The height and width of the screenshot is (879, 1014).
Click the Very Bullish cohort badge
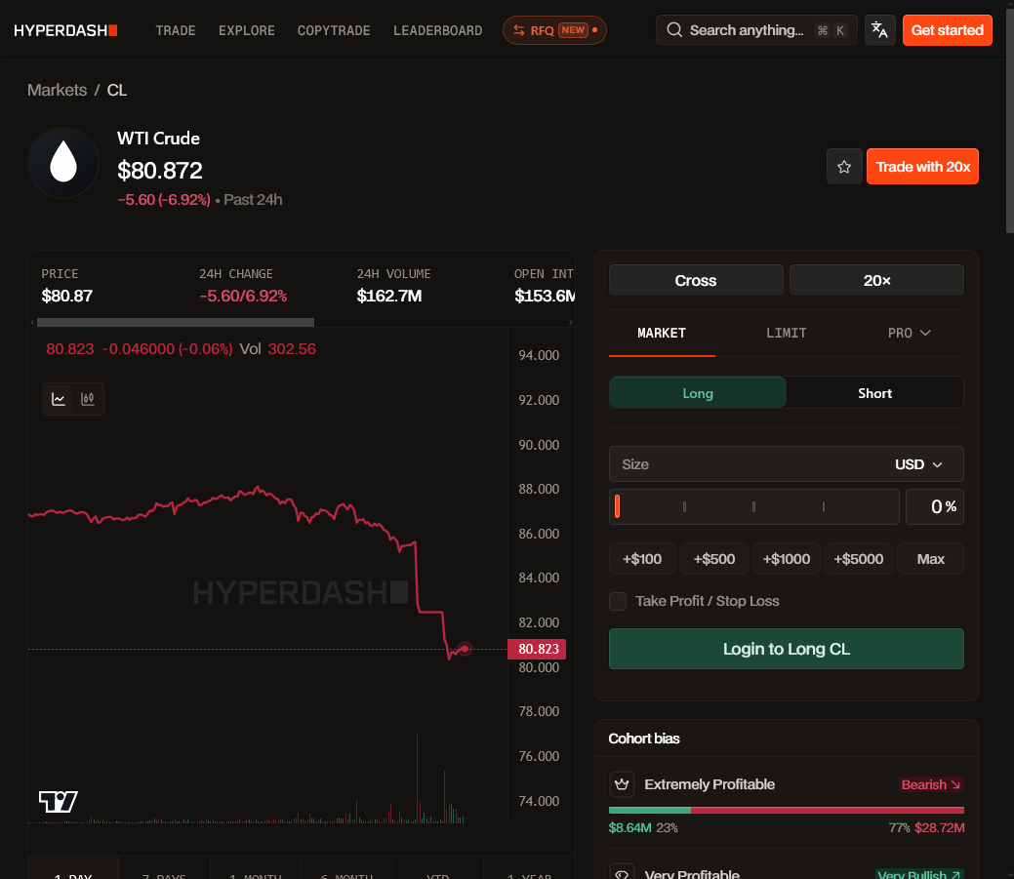click(919, 874)
